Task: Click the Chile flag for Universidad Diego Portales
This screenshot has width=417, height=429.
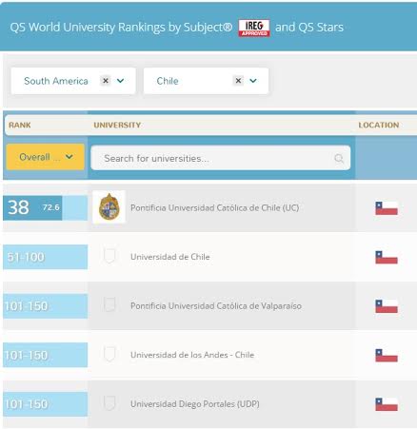Action: click(x=387, y=404)
